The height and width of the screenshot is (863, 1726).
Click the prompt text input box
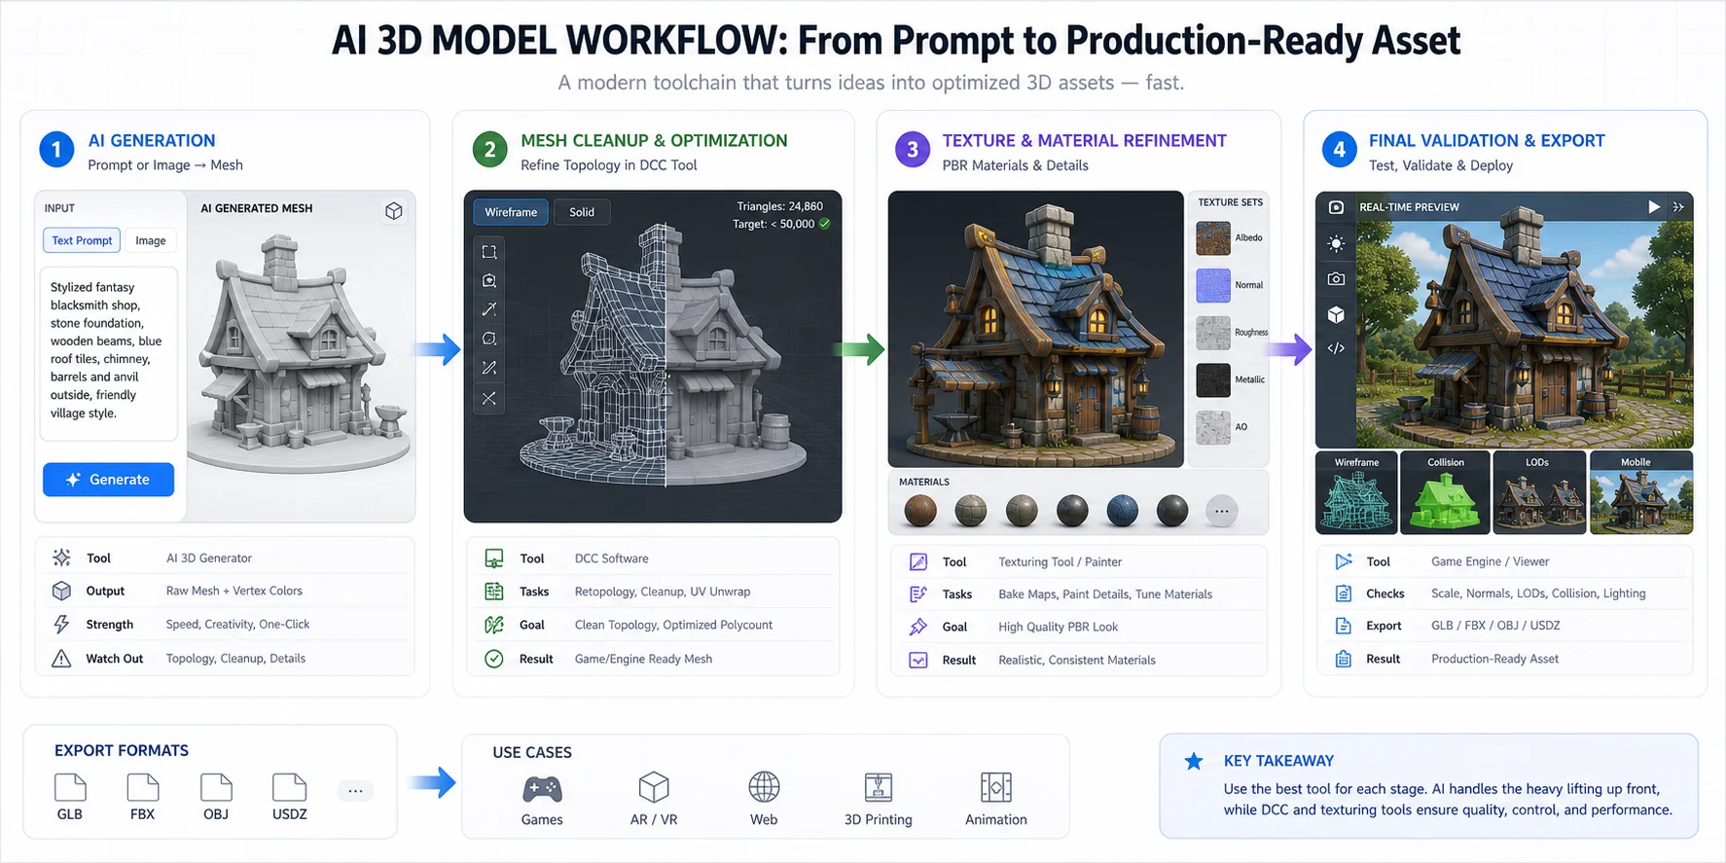109,352
